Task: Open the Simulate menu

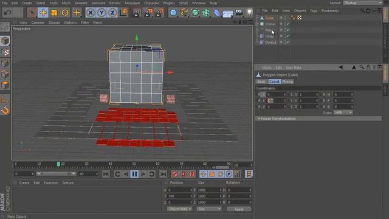Action: pyautogui.click(x=98, y=3)
